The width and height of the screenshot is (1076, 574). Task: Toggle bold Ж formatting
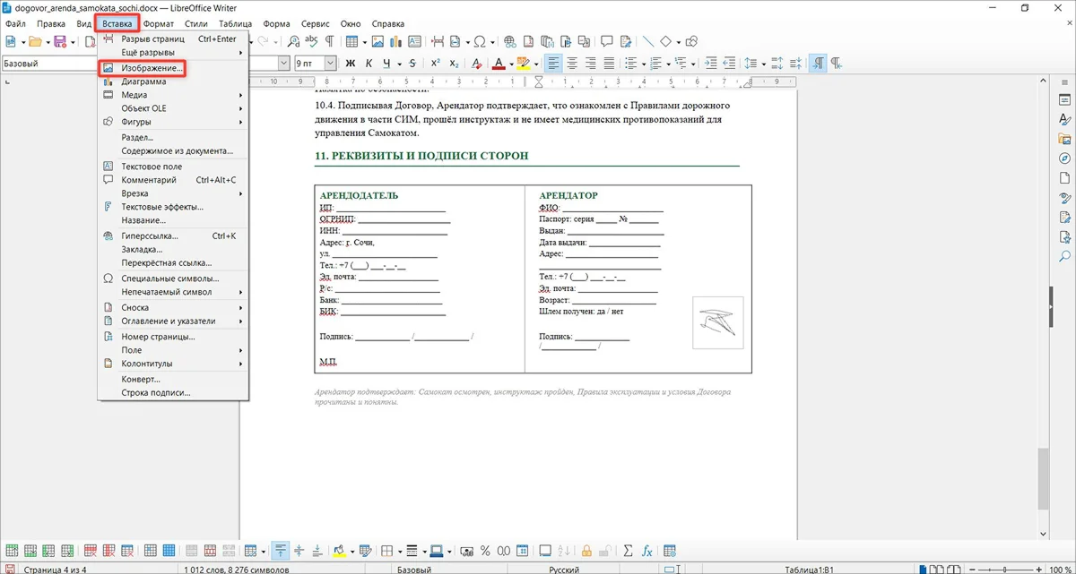(x=351, y=64)
